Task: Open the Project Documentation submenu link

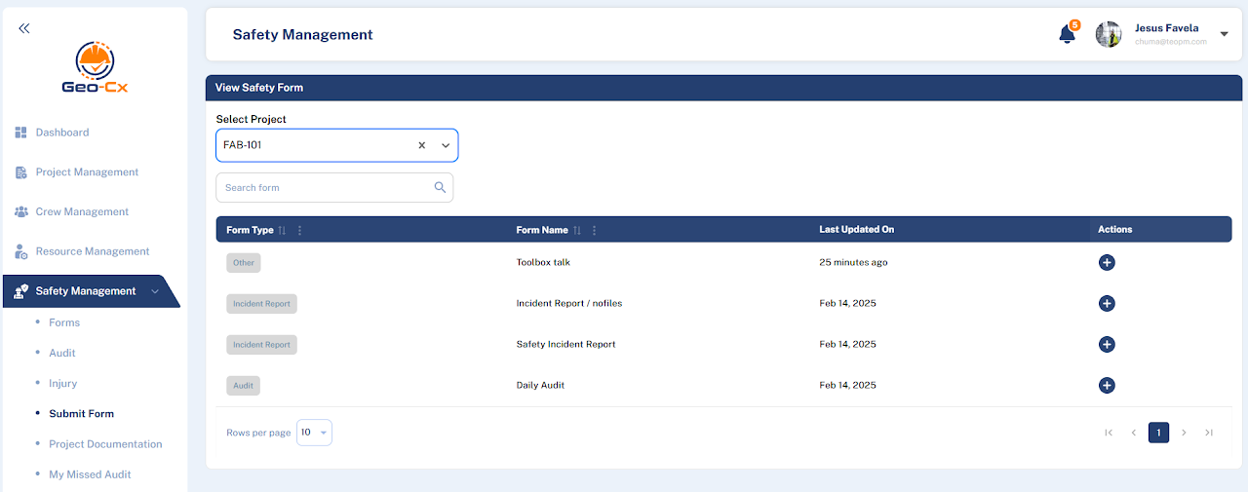Action: 105,444
